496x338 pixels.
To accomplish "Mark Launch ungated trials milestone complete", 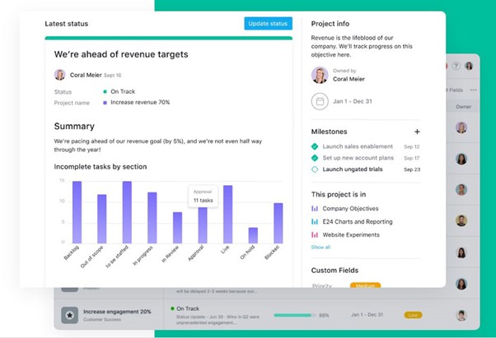I will pos(315,169).
